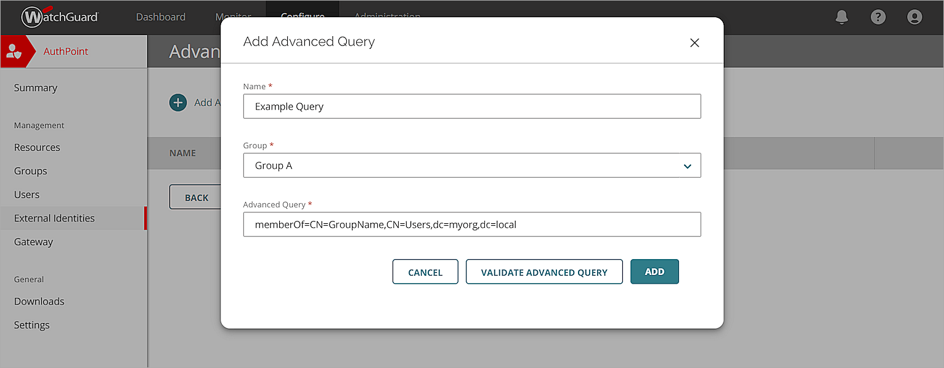
Task: Go to Summary in sidebar
Action: (36, 88)
